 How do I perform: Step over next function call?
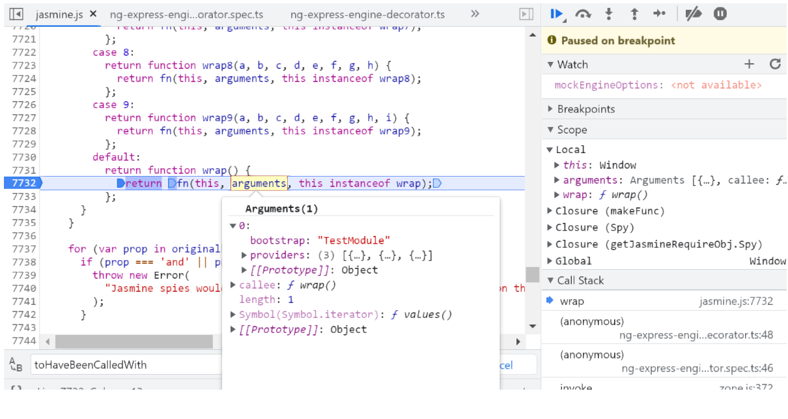[x=584, y=14]
